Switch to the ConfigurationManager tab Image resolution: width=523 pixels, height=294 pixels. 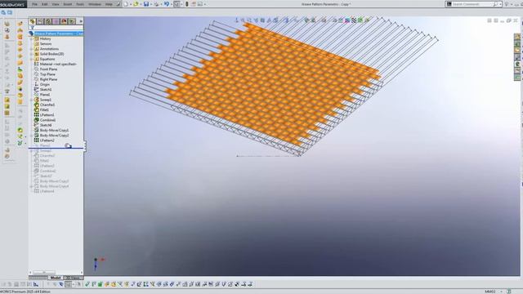pos(48,21)
